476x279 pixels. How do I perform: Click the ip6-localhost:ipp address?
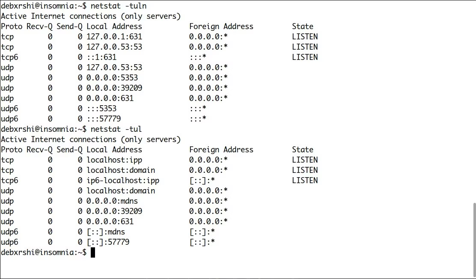coord(123,180)
